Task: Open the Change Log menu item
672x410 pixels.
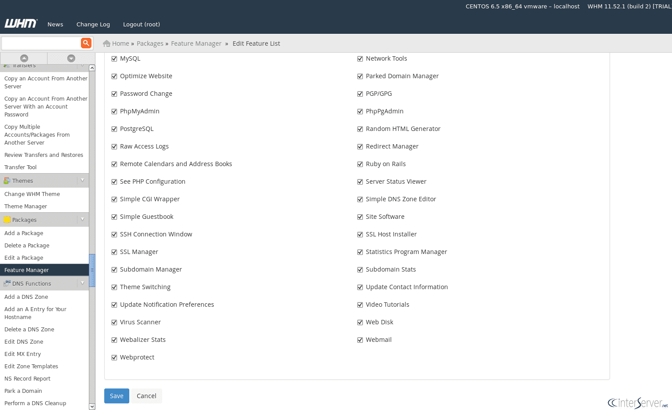Action: point(93,25)
